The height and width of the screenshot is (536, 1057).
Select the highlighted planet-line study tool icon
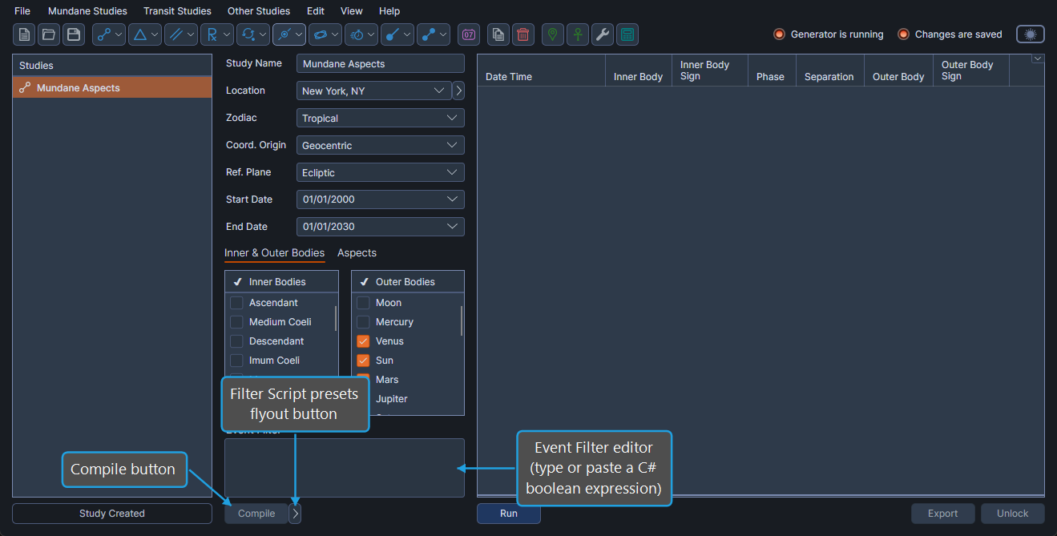coord(284,34)
